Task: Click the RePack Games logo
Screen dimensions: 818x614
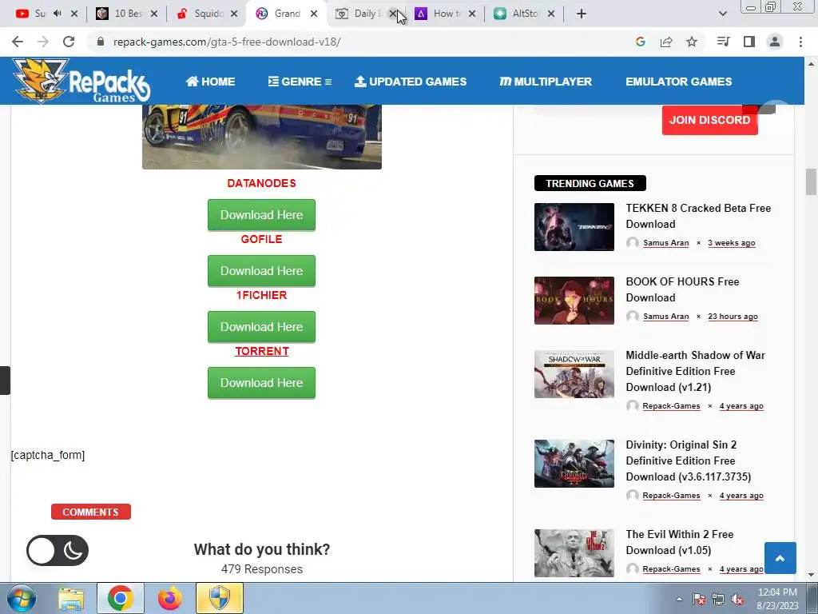Action: (x=81, y=81)
